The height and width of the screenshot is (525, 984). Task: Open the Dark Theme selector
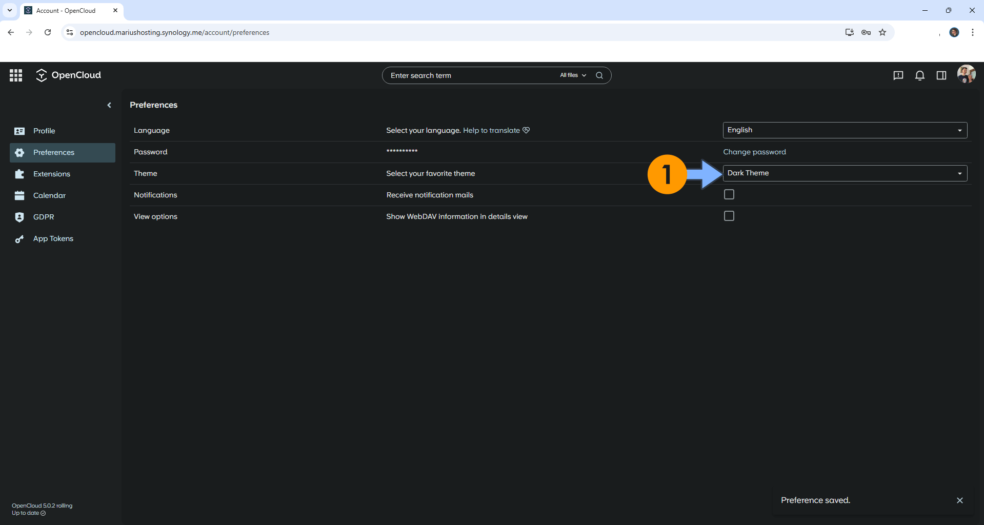[x=844, y=173]
